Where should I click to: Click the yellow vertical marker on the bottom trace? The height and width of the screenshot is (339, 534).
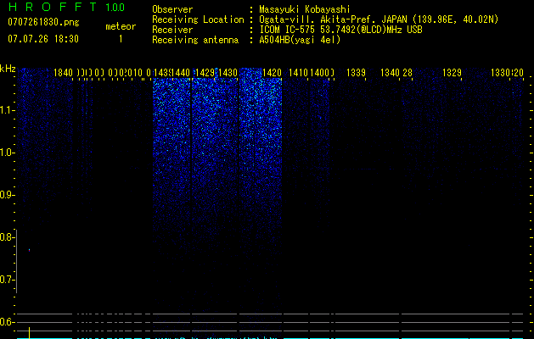click(x=29, y=333)
